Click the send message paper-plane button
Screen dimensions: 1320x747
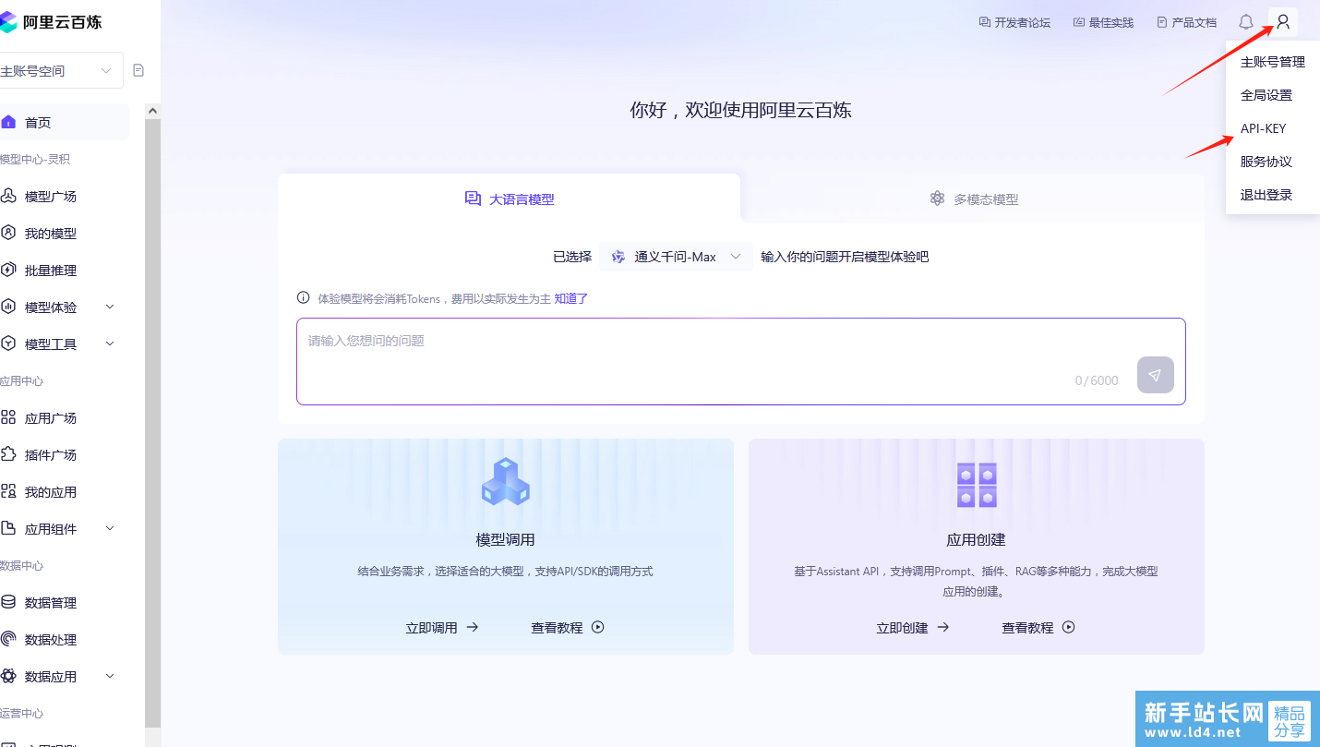1156,375
